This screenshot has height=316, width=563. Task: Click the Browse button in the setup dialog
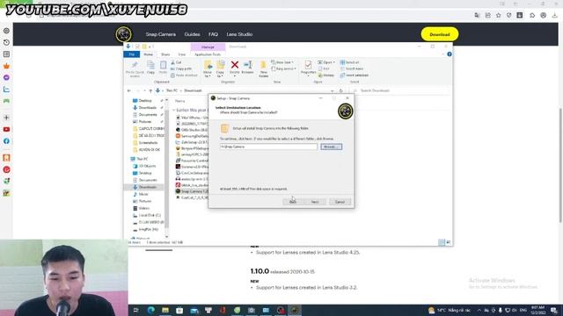[331, 147]
